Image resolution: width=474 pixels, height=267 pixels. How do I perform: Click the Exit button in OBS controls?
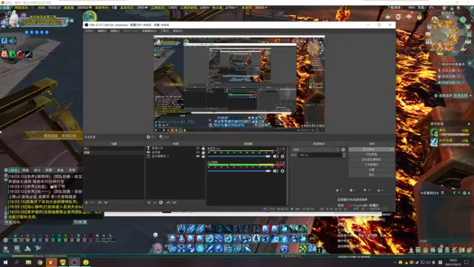pos(371,174)
